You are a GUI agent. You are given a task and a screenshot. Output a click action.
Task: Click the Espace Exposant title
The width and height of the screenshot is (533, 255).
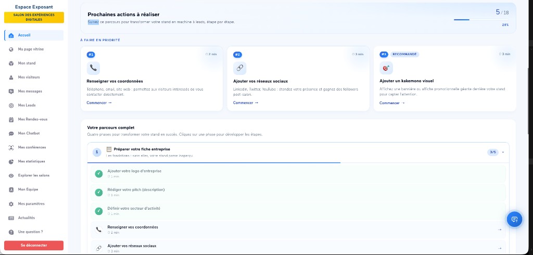(x=34, y=7)
